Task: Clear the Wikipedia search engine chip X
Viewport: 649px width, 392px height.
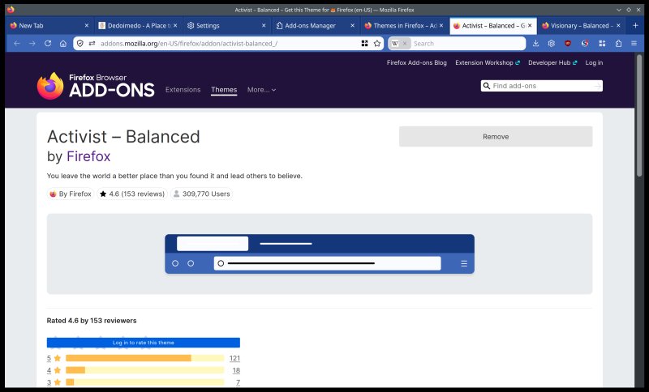Action: click(x=405, y=44)
